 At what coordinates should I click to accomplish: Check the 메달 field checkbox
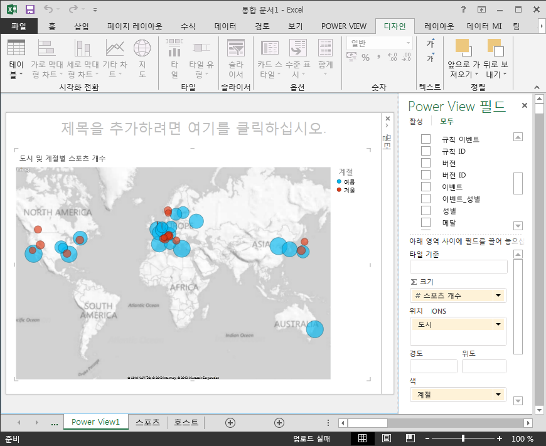pyautogui.click(x=426, y=223)
